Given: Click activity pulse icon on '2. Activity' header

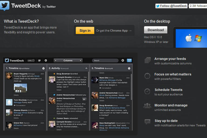Looking at the screenshot, I should pyautogui.click(x=86, y=68).
